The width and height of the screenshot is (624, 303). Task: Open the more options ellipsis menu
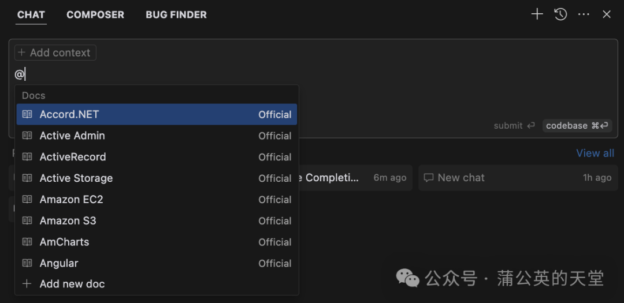click(x=584, y=14)
